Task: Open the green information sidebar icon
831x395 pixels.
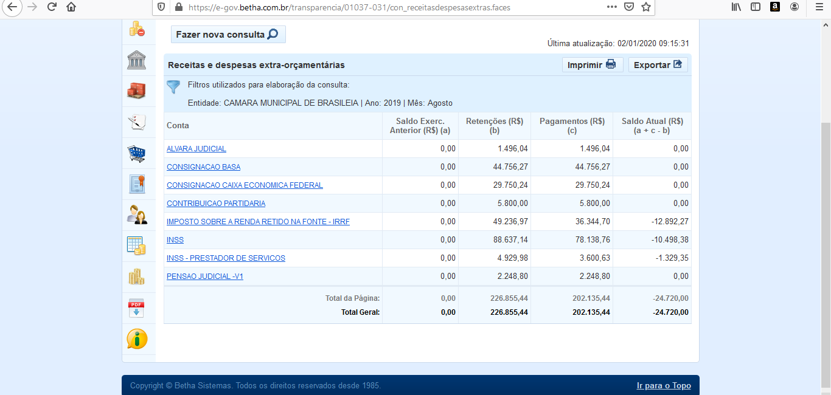Action: [137, 339]
